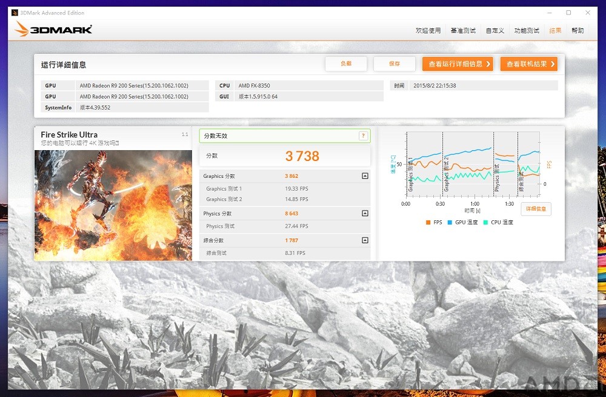Click the 19.33 FPS value

tap(296, 189)
